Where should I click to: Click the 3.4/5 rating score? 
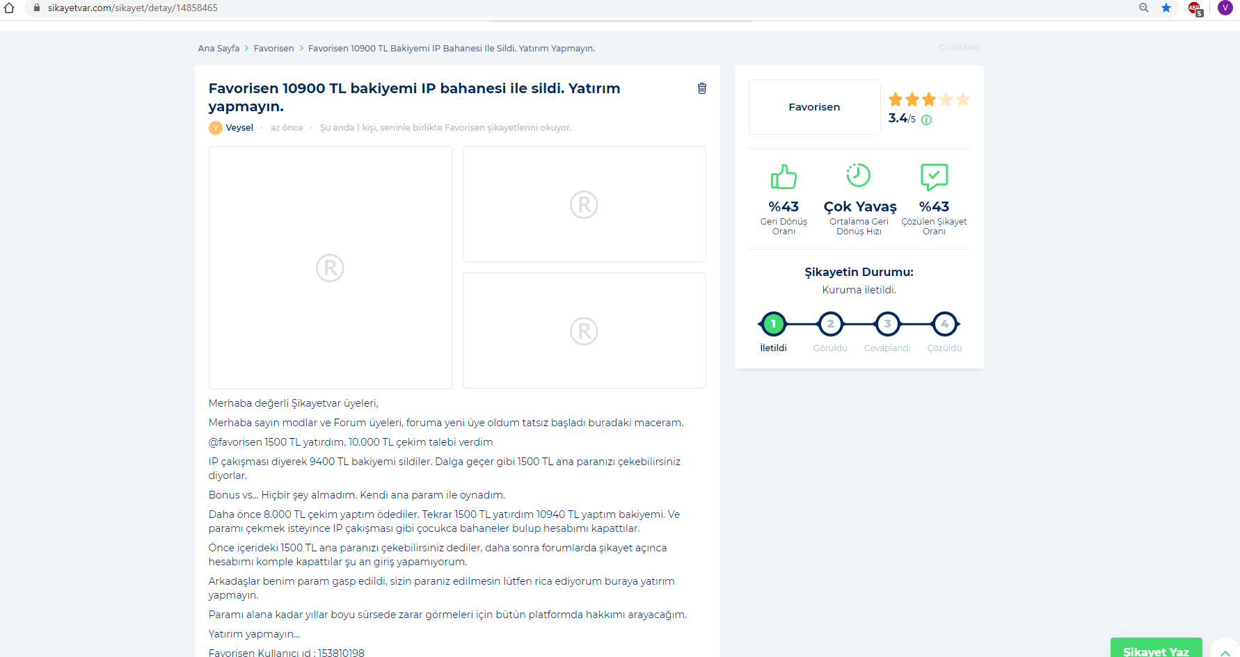(x=902, y=118)
